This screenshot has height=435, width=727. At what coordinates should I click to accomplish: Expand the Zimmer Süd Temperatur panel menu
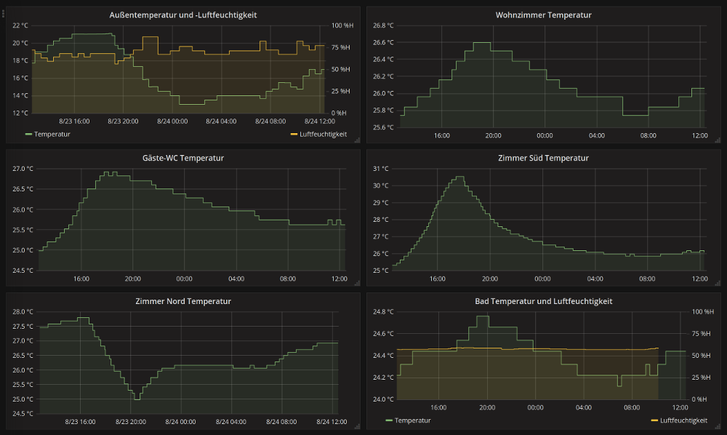point(543,158)
